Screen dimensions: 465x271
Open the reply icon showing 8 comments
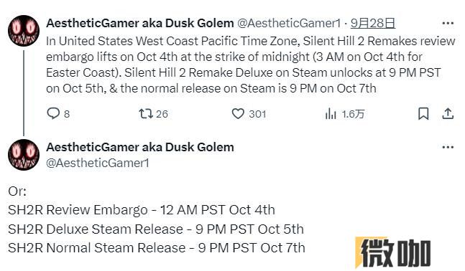[x=53, y=113]
